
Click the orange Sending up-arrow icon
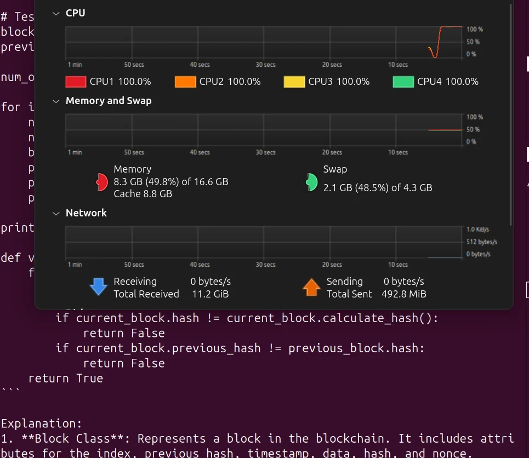[x=311, y=287]
